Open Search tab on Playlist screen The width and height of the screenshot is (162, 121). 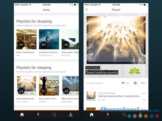click(124, 114)
